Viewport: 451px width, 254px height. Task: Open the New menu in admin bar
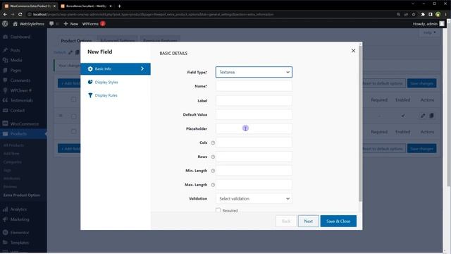pyautogui.click(x=70, y=24)
